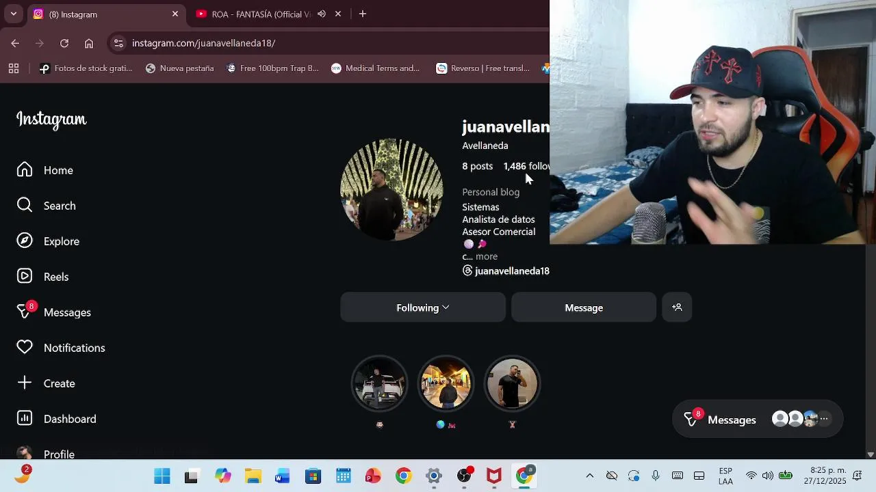This screenshot has height=492, width=876.
Task: Expand bio with more link
Action: 487,256
